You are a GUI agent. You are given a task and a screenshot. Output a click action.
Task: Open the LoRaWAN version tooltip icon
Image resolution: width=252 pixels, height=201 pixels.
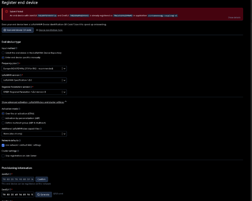20,75
